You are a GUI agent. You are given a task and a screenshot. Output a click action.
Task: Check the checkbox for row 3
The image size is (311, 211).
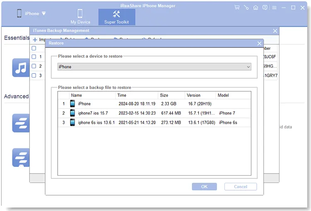34,75
